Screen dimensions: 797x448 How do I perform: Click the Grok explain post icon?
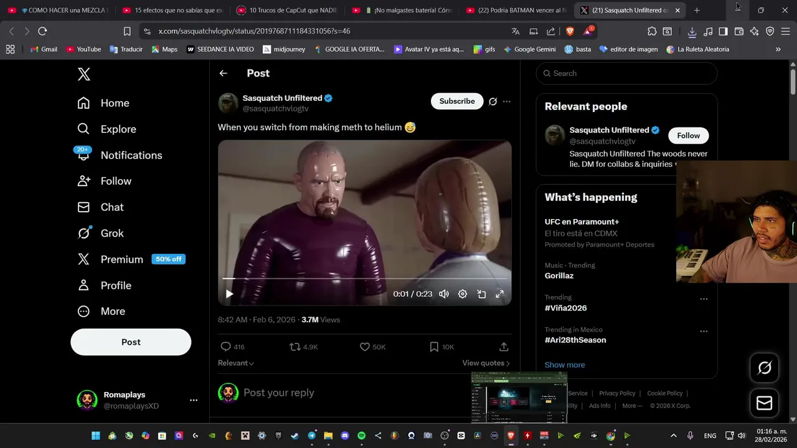493,101
